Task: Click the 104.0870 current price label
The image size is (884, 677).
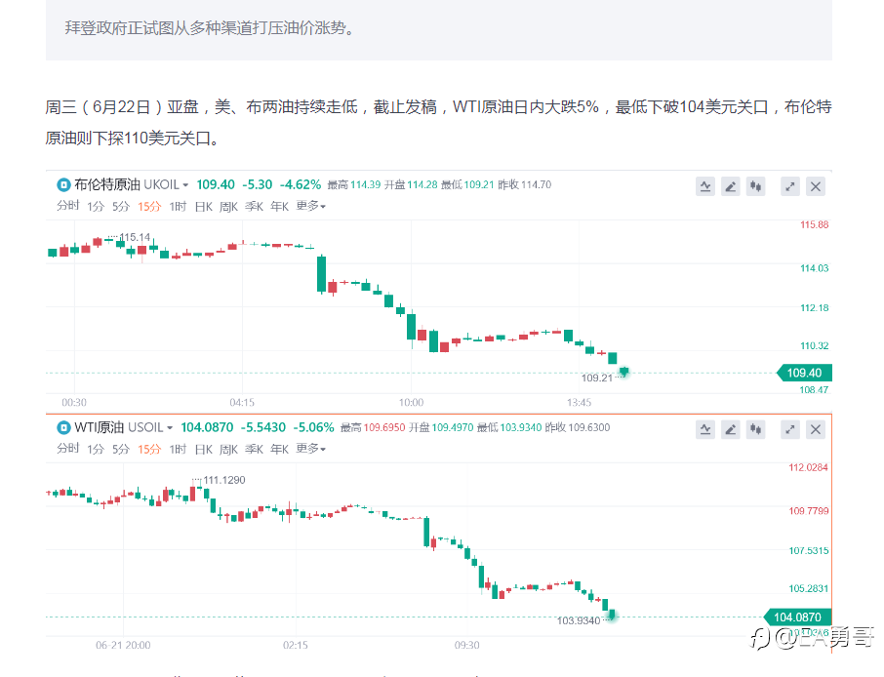Action: (797, 617)
